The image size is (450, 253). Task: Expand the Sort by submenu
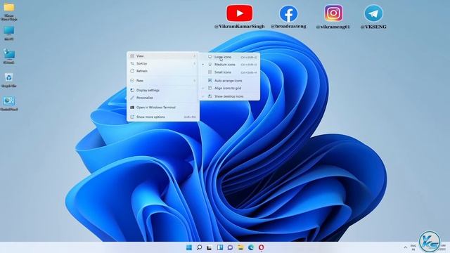click(x=162, y=63)
